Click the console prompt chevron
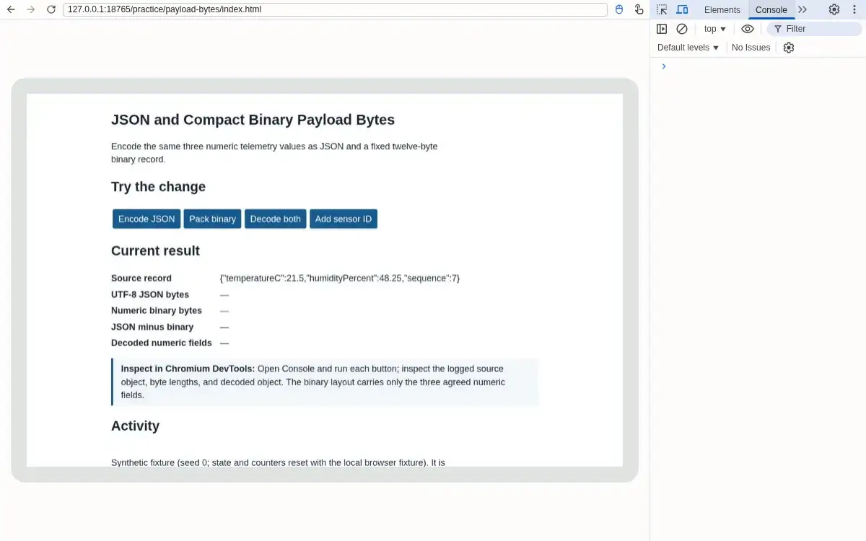This screenshot has height=541, width=866. pyautogui.click(x=664, y=66)
